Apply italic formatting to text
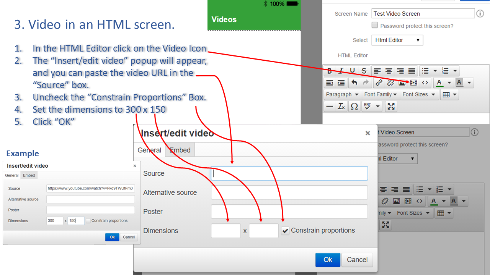Screen dimensions: 490x275 [341, 71]
